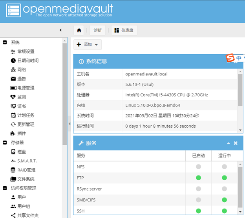Viewport: 245px width, 218px height.
Task: Close the 服务 panel
Action: (236, 143)
